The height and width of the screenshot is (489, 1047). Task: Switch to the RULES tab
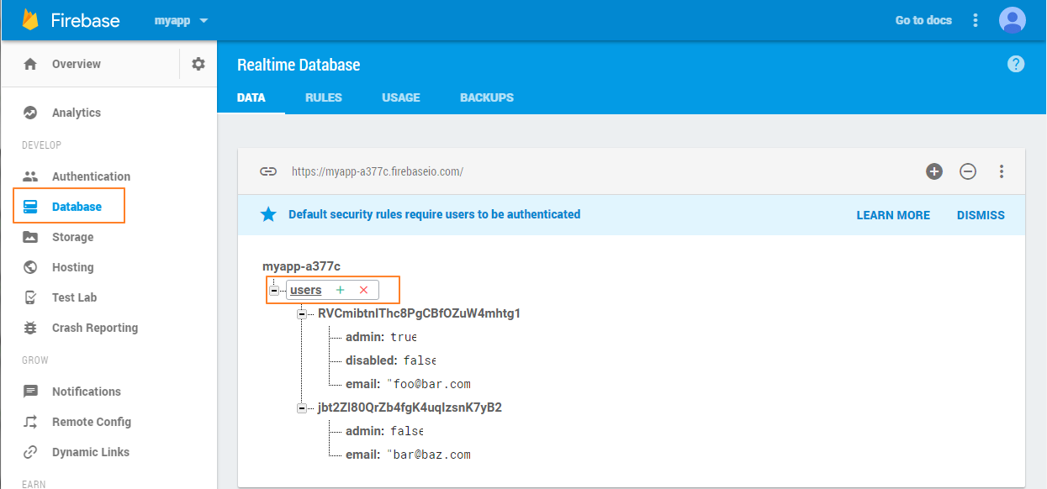(324, 97)
